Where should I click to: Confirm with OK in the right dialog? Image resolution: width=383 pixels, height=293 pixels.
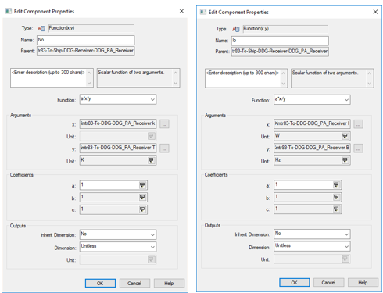click(x=295, y=283)
